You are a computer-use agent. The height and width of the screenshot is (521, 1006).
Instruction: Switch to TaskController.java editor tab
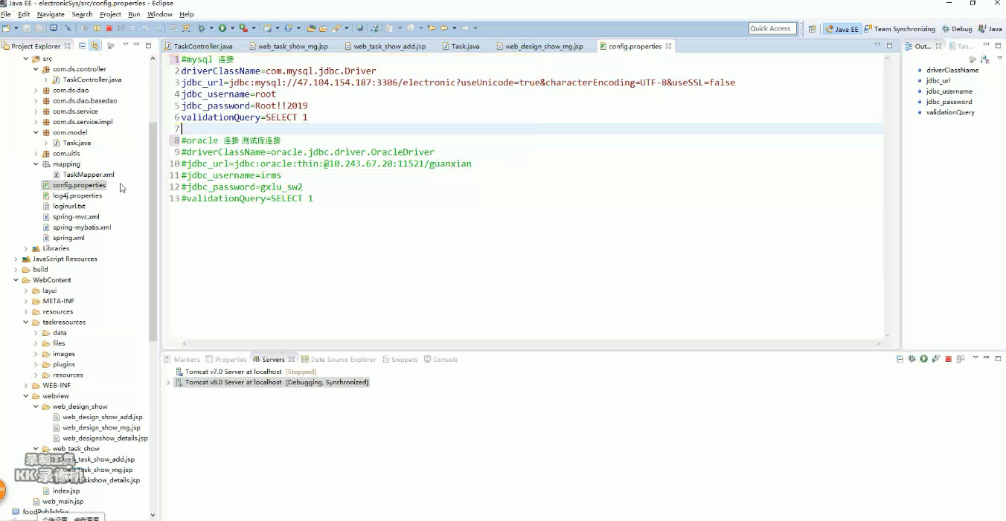(x=198, y=46)
